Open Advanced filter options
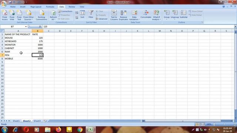 101,19
